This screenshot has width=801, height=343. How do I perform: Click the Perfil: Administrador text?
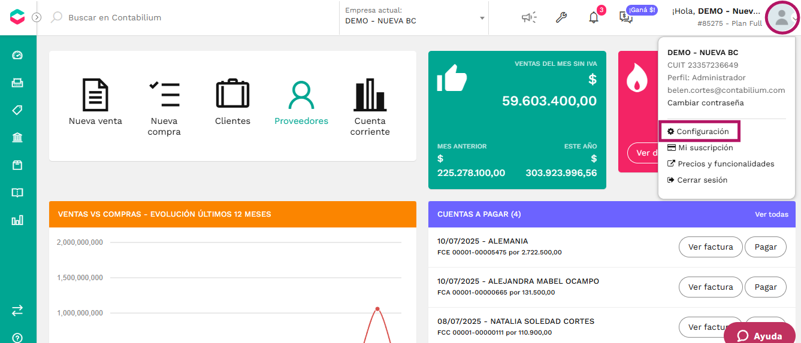tap(706, 78)
